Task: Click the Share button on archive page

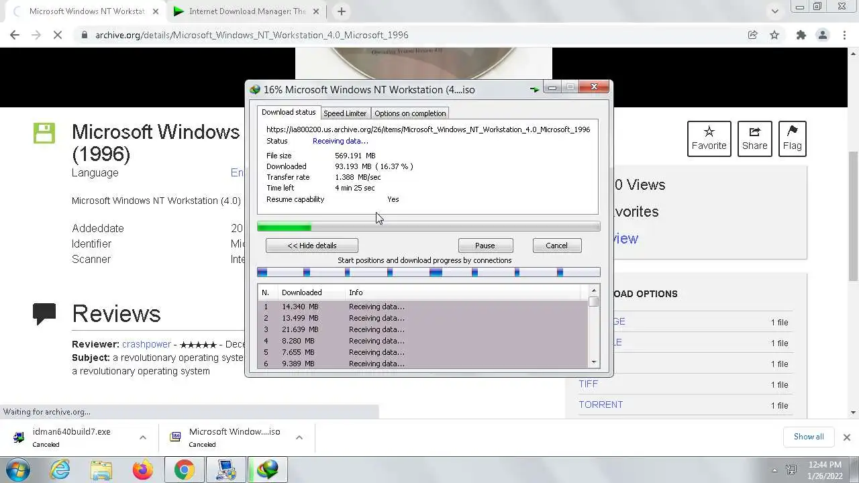Action: 754,139
